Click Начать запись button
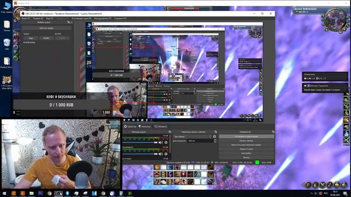Viewport: 351px width, 197px height. pos(246,141)
